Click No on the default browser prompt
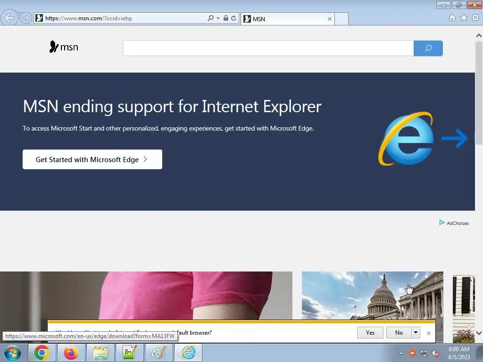The image size is (483, 362). 399,333
